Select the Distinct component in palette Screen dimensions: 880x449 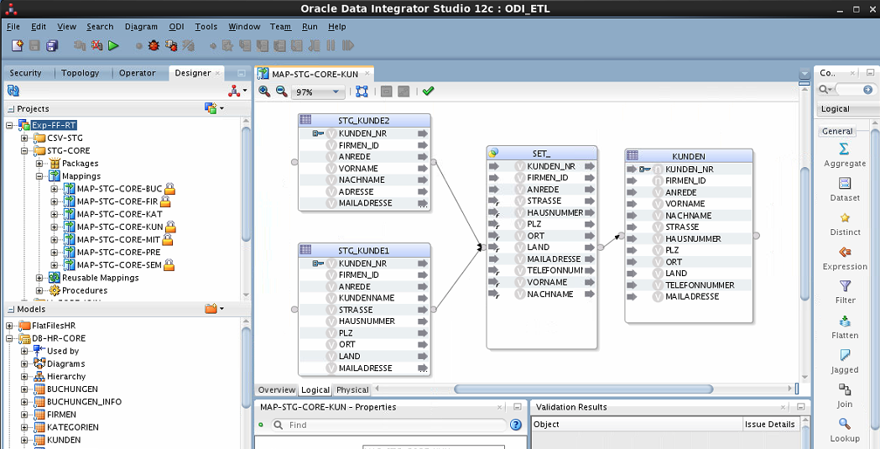[845, 224]
